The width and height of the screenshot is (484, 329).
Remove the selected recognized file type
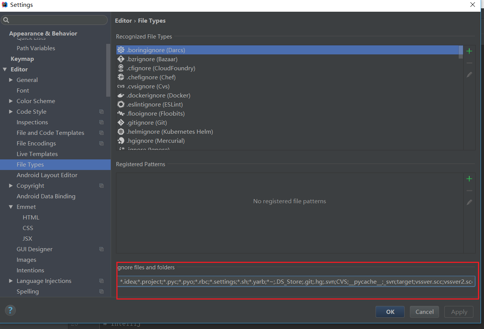pos(469,63)
